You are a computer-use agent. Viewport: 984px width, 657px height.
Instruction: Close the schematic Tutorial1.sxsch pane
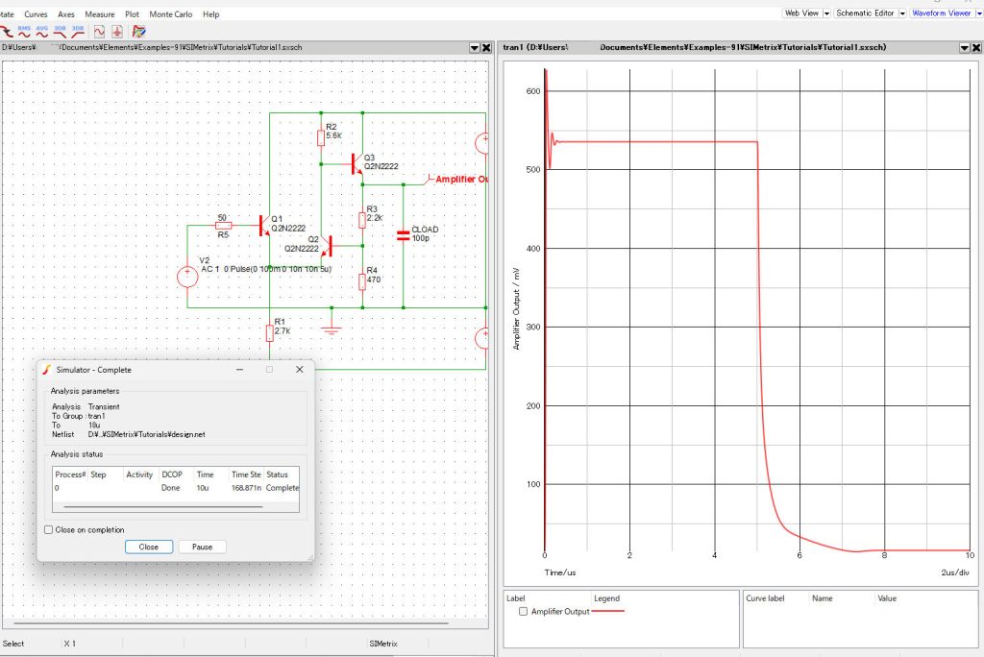click(x=487, y=47)
